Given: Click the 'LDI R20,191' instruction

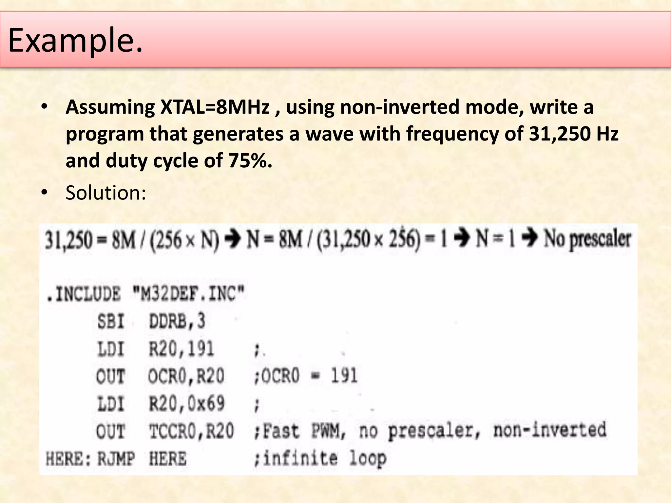Looking at the screenshot, I should [x=156, y=348].
